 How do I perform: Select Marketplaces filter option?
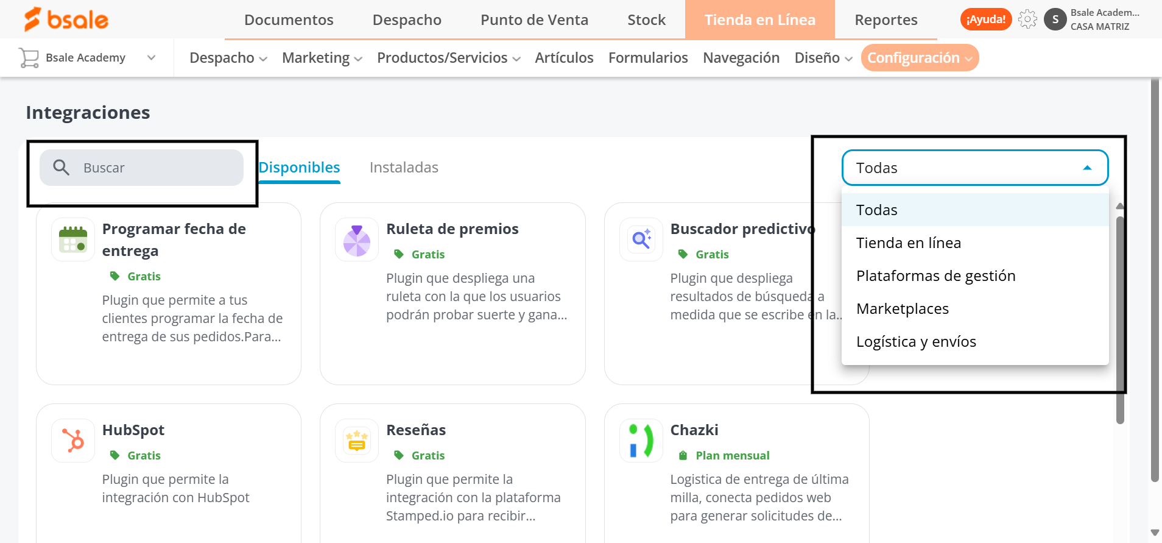click(x=974, y=308)
